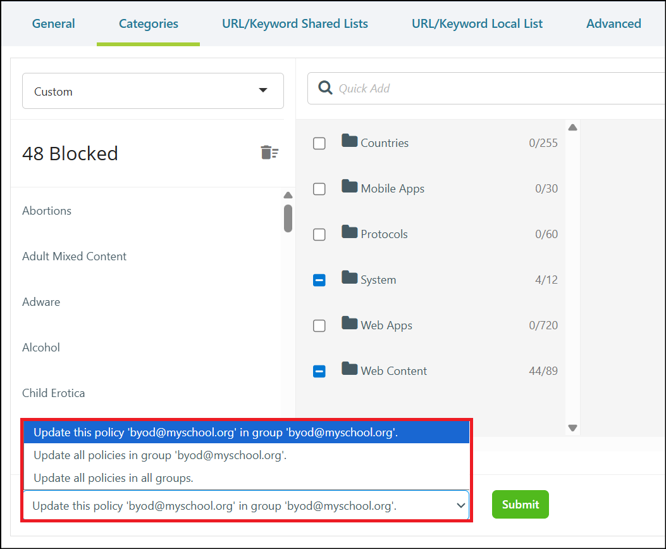This screenshot has height=549, width=666.
Task: Click into the Quick Add search field
Action: point(486,89)
